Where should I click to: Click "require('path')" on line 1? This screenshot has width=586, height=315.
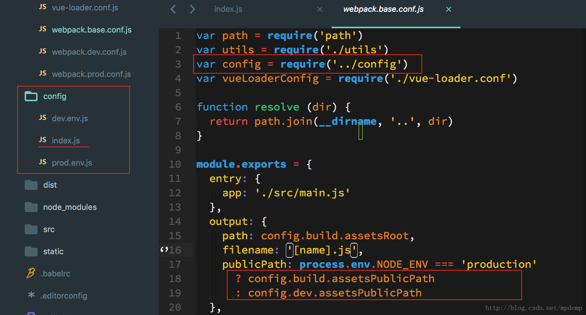(315, 36)
